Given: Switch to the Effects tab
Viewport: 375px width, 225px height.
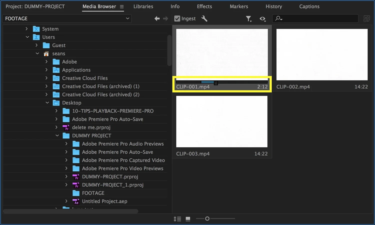Looking at the screenshot, I should tap(204, 6).
